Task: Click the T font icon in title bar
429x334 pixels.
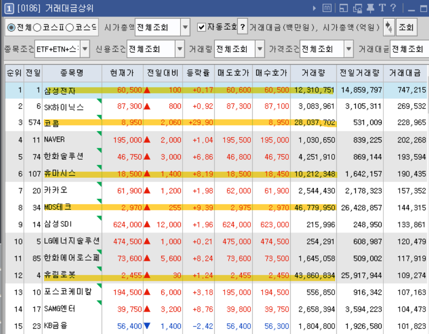Action: tap(382, 8)
